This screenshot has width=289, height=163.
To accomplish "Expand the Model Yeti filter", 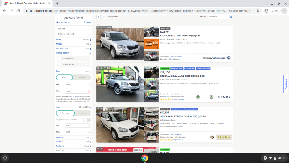I will point(73,44).
